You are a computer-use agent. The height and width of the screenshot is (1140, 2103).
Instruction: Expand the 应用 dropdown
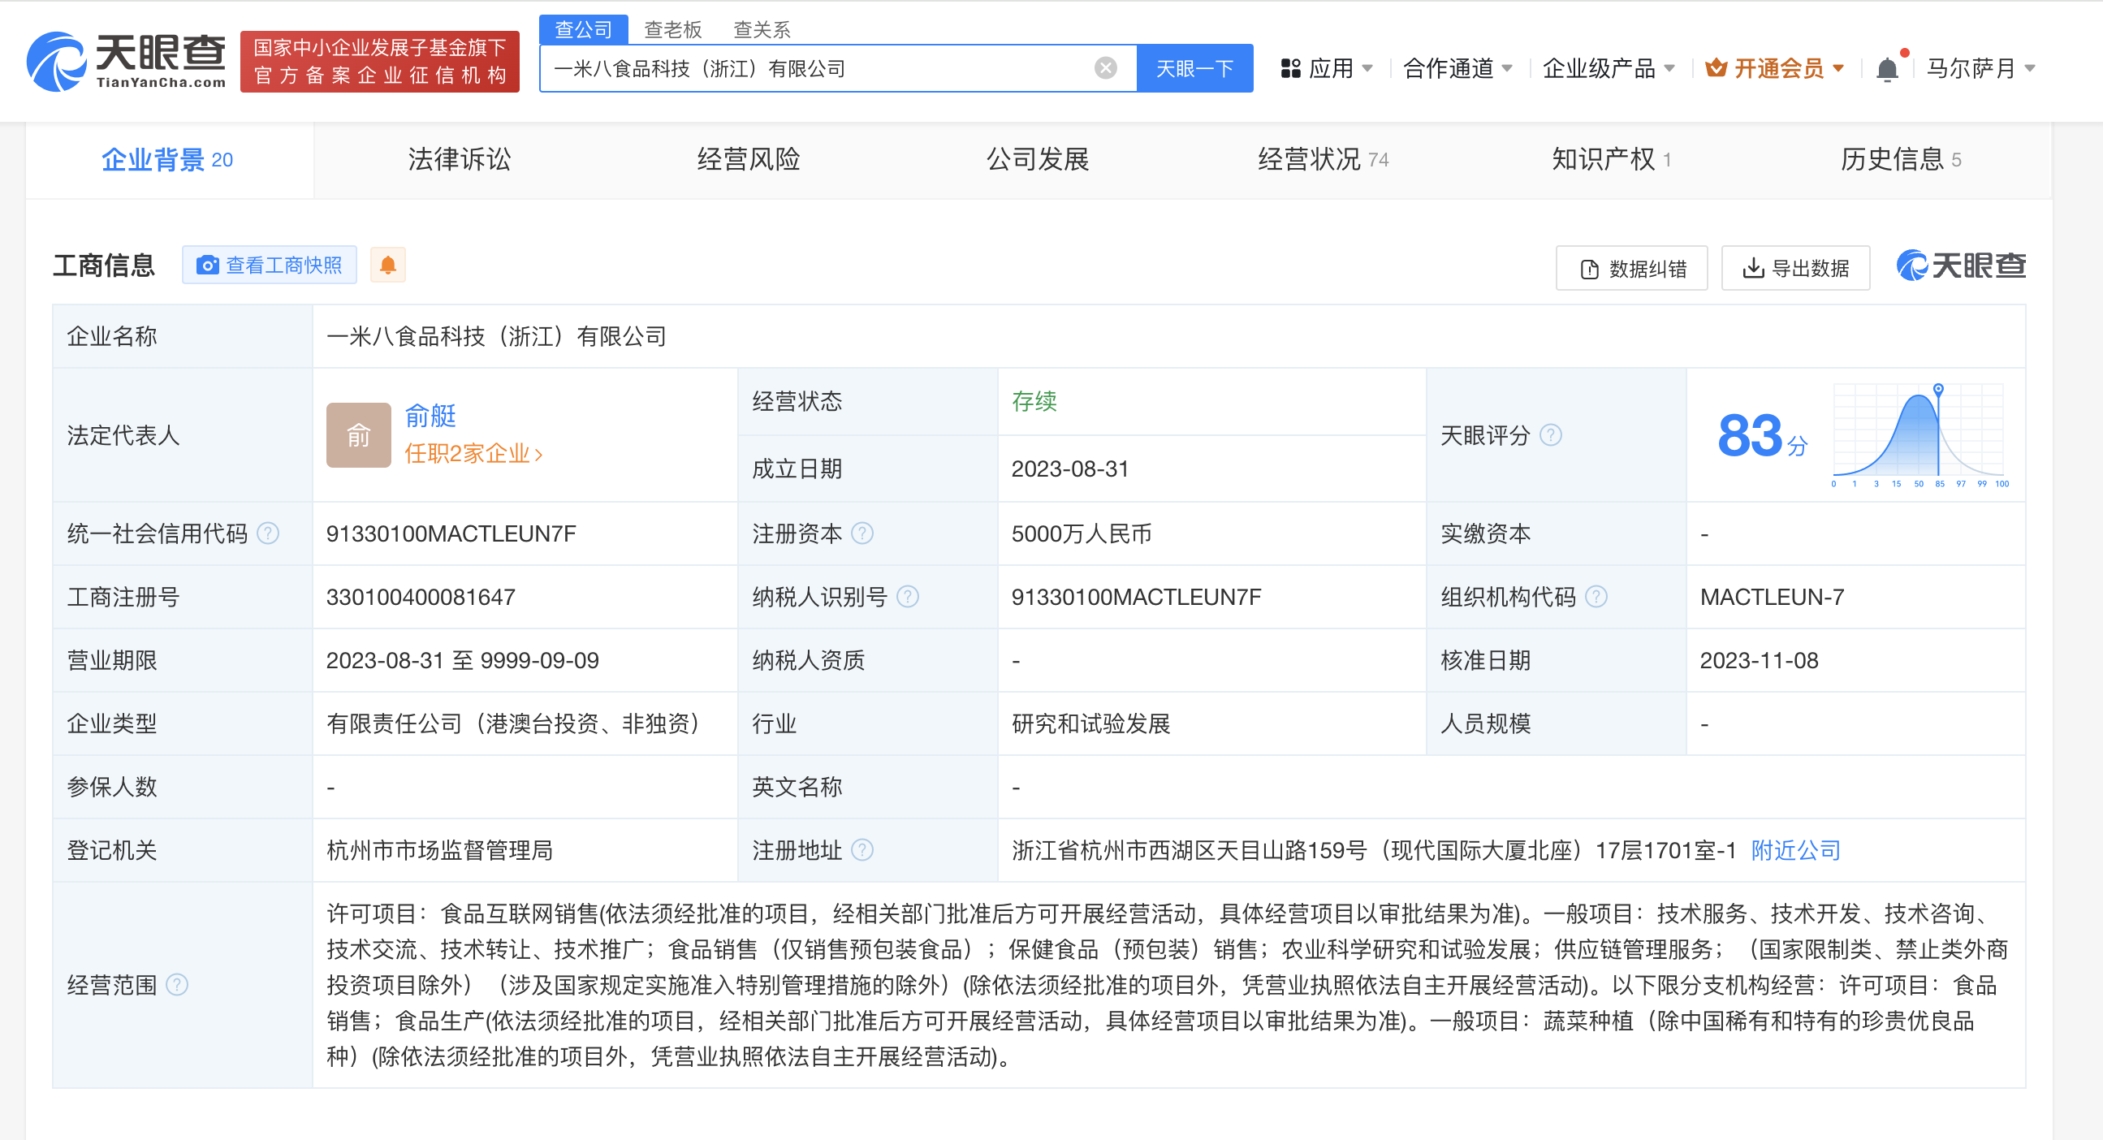(x=1327, y=68)
